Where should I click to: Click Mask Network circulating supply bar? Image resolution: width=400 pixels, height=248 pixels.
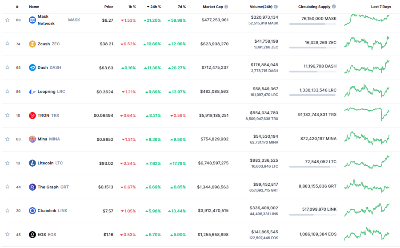point(313,24)
